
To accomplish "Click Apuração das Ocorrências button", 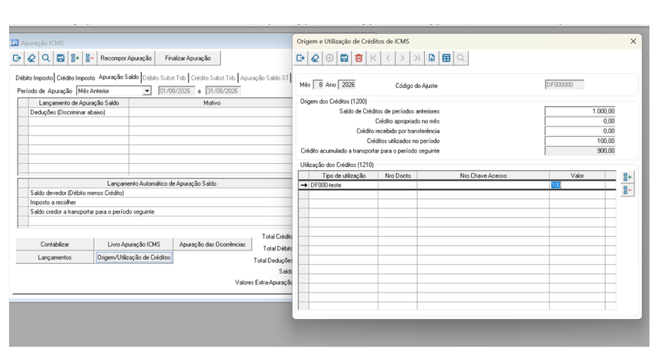I will [x=212, y=244].
